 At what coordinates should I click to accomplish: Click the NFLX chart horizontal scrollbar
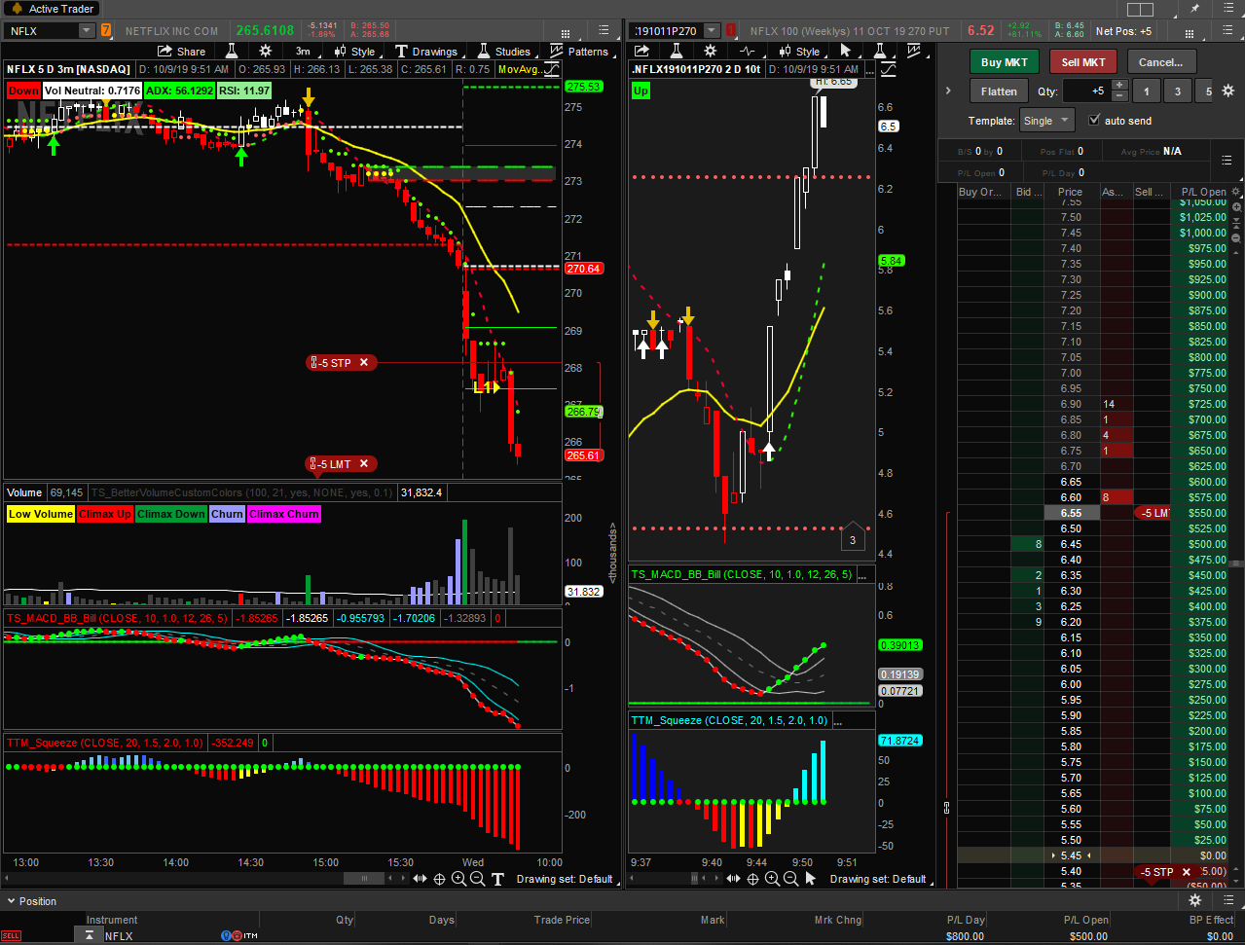point(365,879)
